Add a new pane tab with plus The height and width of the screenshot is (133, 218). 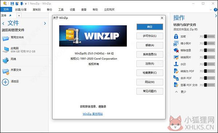pyautogui.click(x=19, y=16)
